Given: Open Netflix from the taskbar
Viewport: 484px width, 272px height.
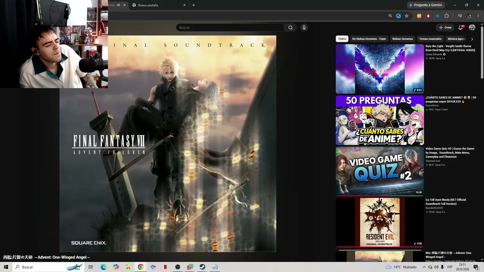Looking at the screenshot, I should [x=165, y=267].
